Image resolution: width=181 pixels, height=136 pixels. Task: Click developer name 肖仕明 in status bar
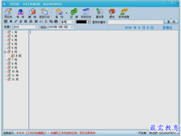pyautogui.click(x=153, y=133)
